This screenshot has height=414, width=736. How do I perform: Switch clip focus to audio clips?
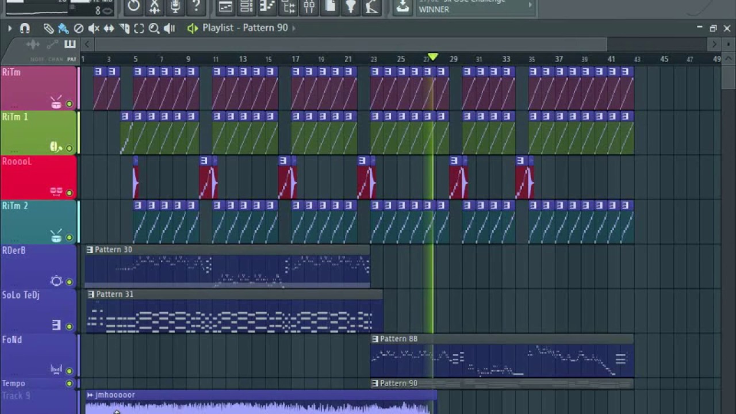(x=33, y=44)
